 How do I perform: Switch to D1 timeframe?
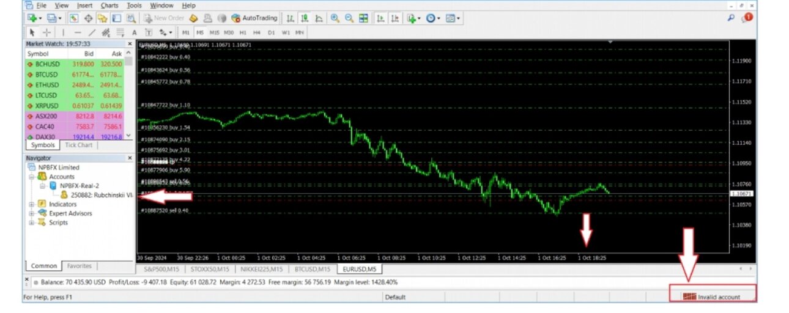(x=272, y=32)
